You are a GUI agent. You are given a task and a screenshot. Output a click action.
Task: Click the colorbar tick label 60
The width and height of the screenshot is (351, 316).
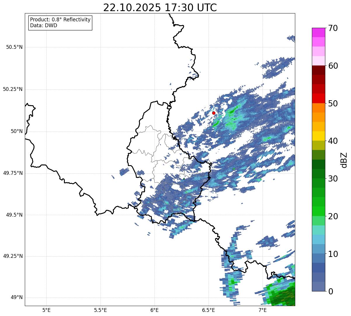333,66
